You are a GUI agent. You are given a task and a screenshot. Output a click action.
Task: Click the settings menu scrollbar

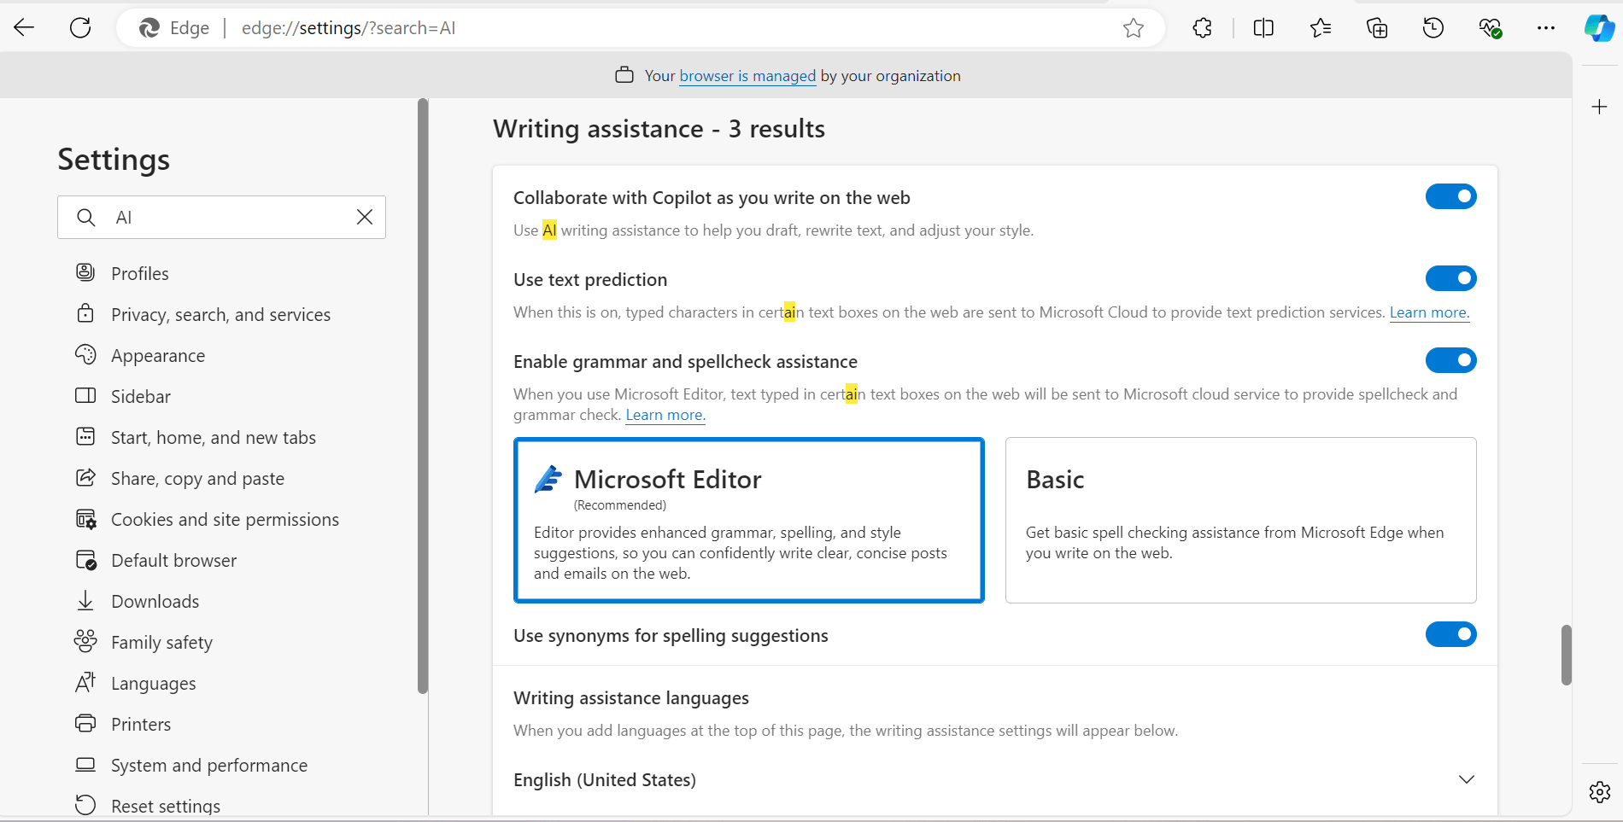pyautogui.click(x=422, y=395)
